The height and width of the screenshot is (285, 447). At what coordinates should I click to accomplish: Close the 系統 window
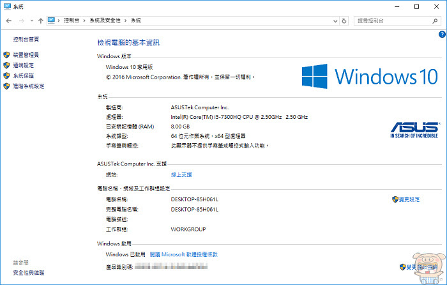click(436, 6)
